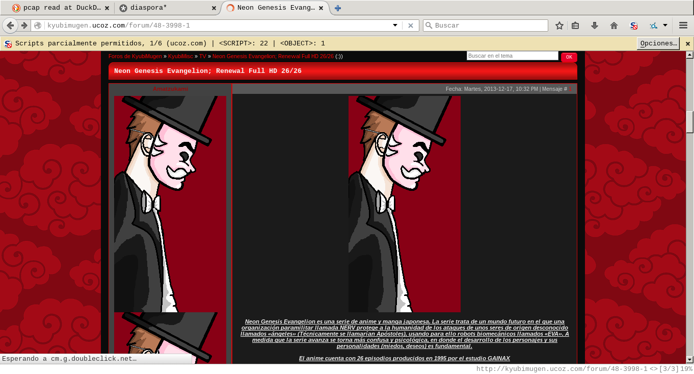Click the post date Martes, 2013-12-17
This screenshot has height=374, width=694.
[x=501, y=89]
